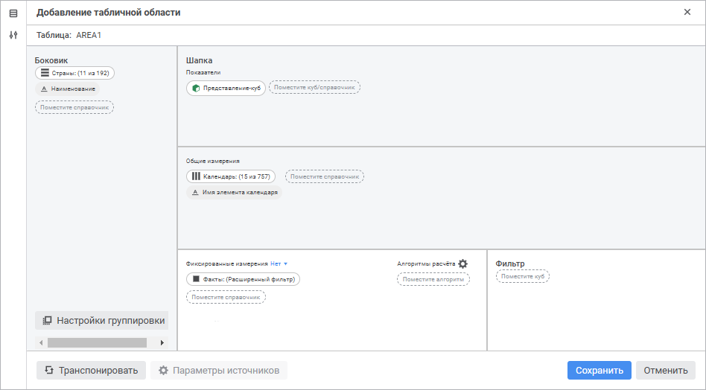
Task: Open Настройки группировки settings
Action: (x=102, y=321)
